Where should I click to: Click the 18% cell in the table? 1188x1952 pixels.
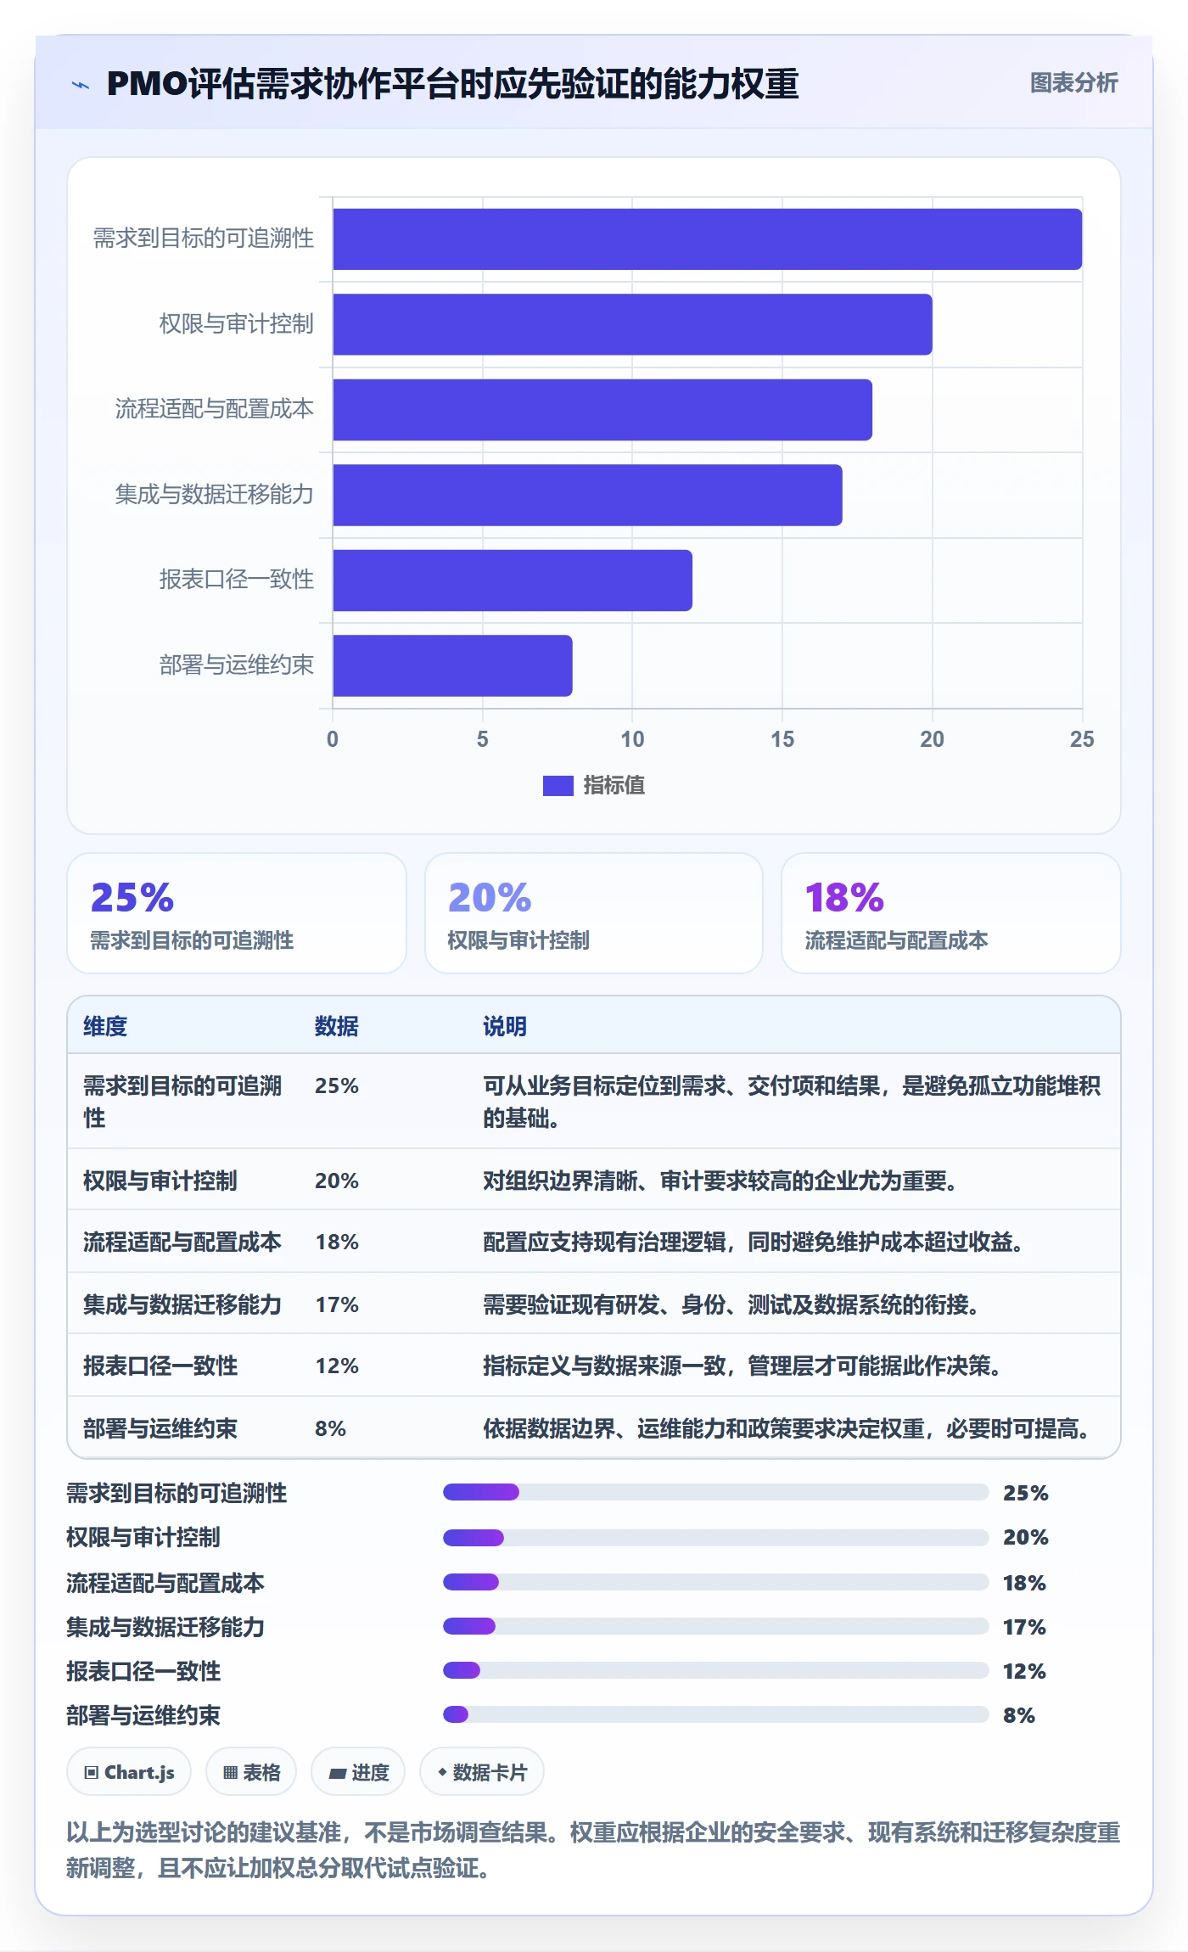pyautogui.click(x=337, y=1242)
